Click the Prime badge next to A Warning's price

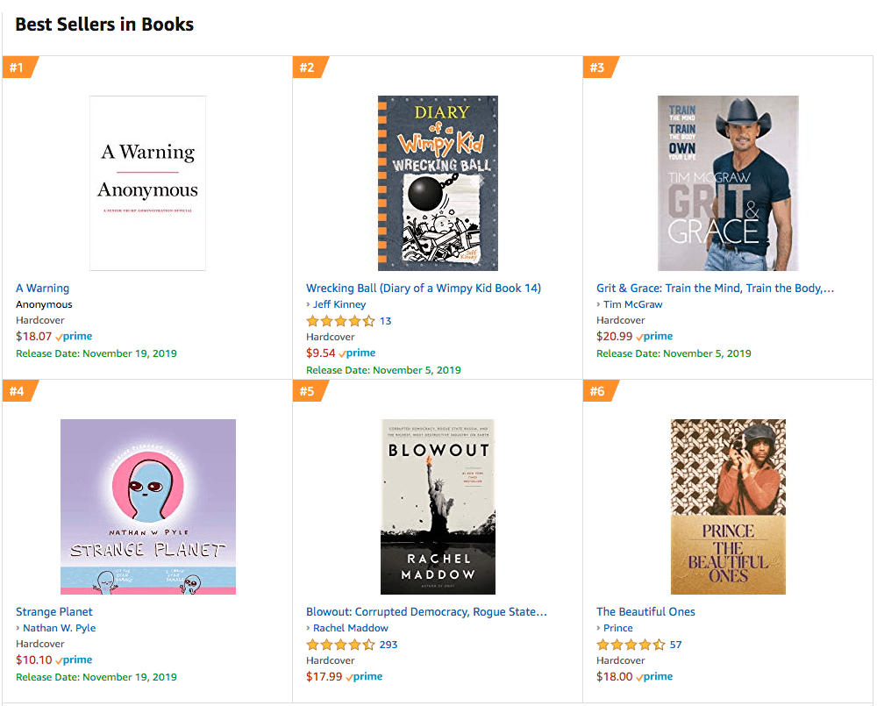[x=73, y=336]
